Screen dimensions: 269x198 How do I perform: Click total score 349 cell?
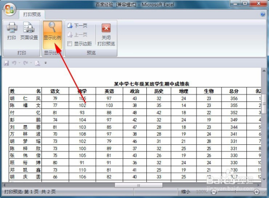pyautogui.click(x=234, y=120)
